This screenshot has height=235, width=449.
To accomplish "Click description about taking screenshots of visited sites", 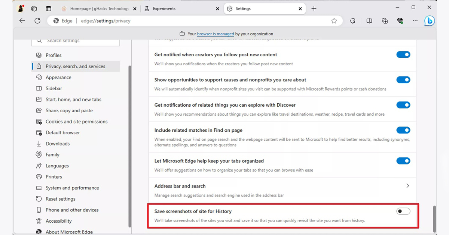I will 260,220.
